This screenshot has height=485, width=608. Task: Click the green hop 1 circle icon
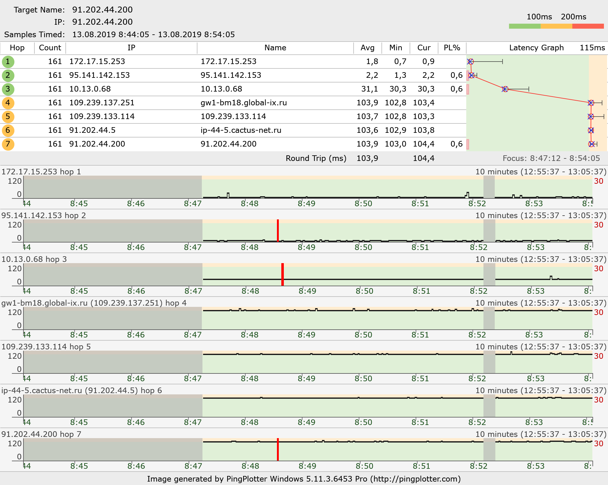coord(8,62)
